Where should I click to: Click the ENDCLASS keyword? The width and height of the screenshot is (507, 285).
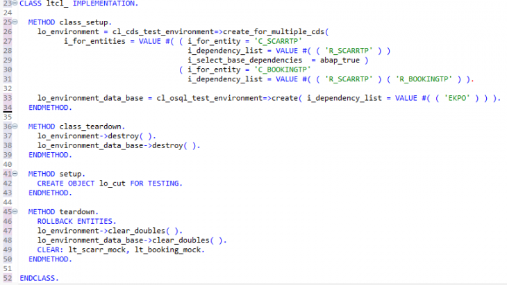(39, 277)
